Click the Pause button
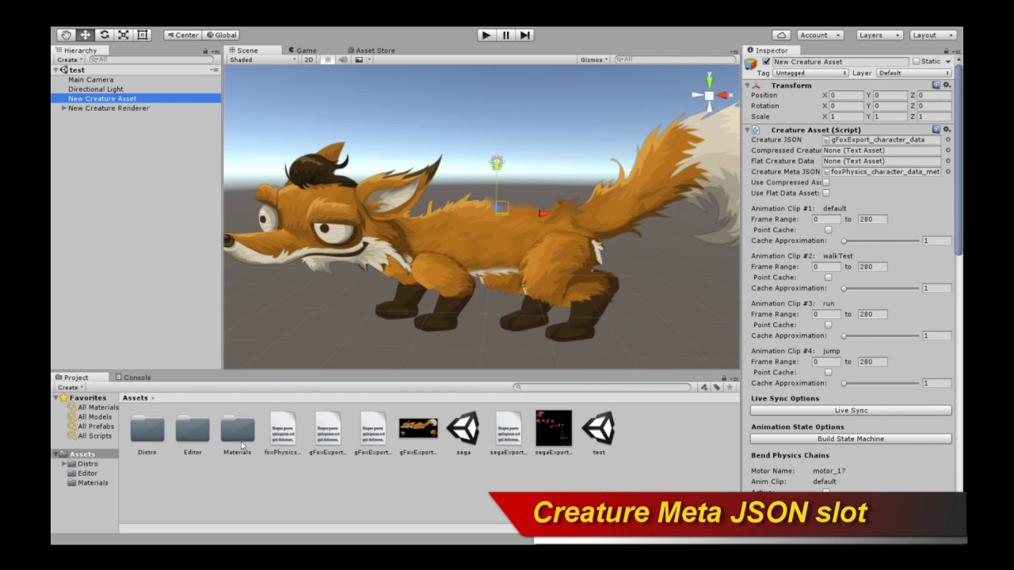Screen dimensions: 1014x570 coord(505,35)
